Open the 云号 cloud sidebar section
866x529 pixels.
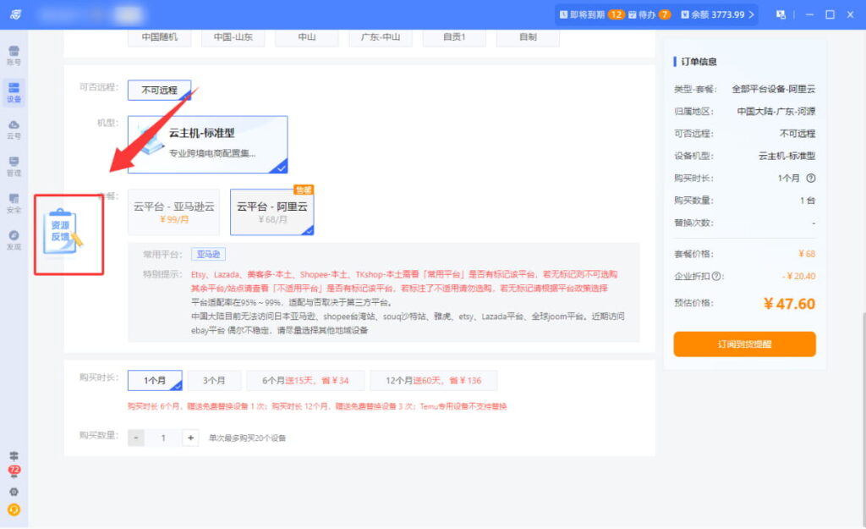14,129
